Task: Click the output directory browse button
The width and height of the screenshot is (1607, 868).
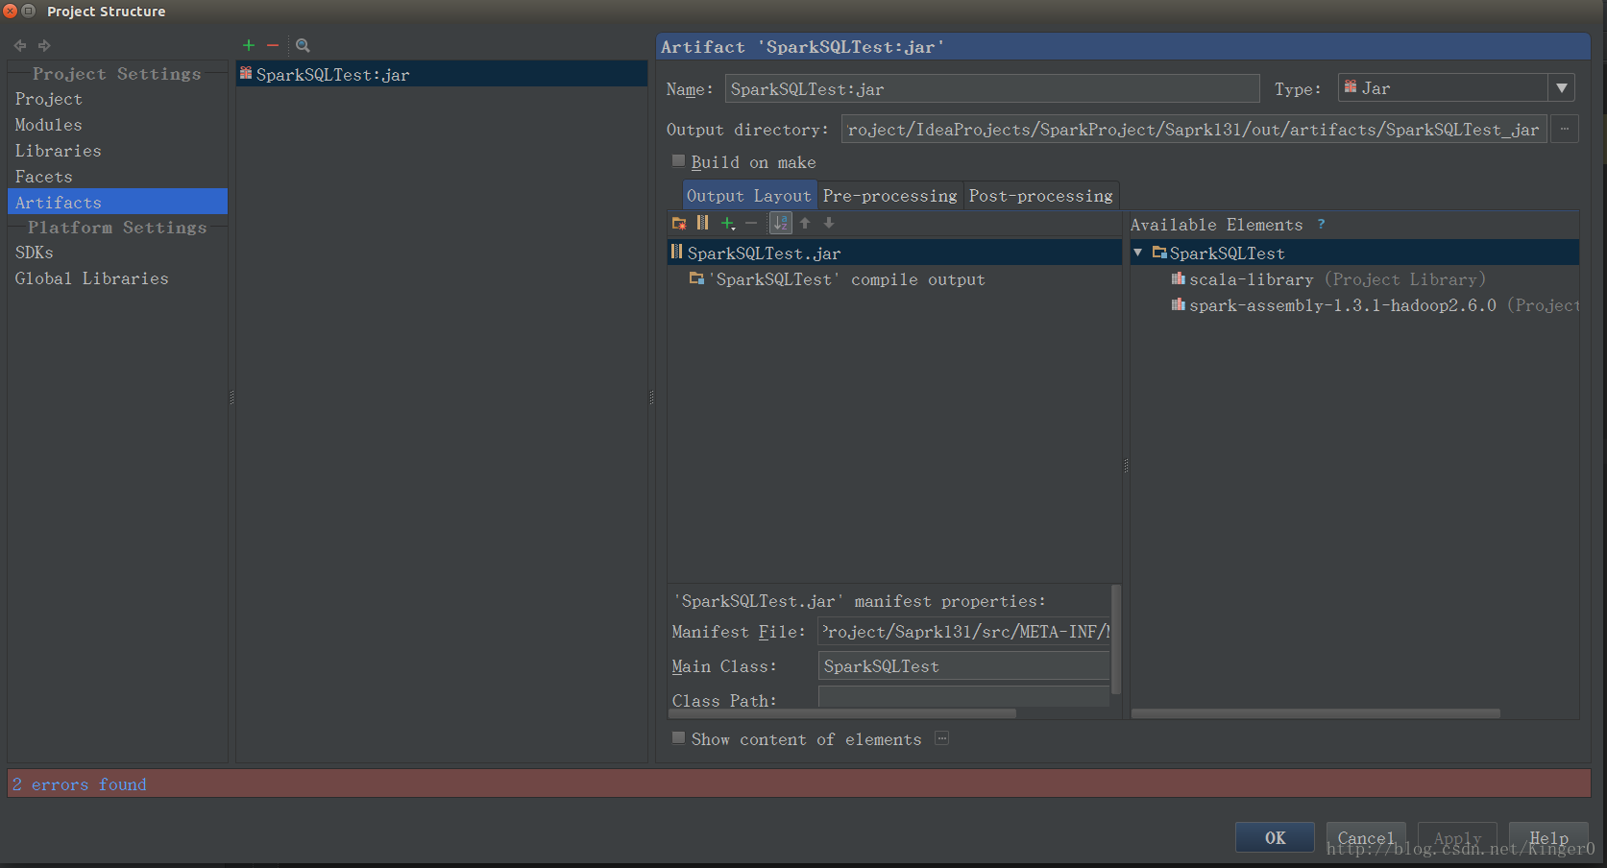Action: point(1565,129)
